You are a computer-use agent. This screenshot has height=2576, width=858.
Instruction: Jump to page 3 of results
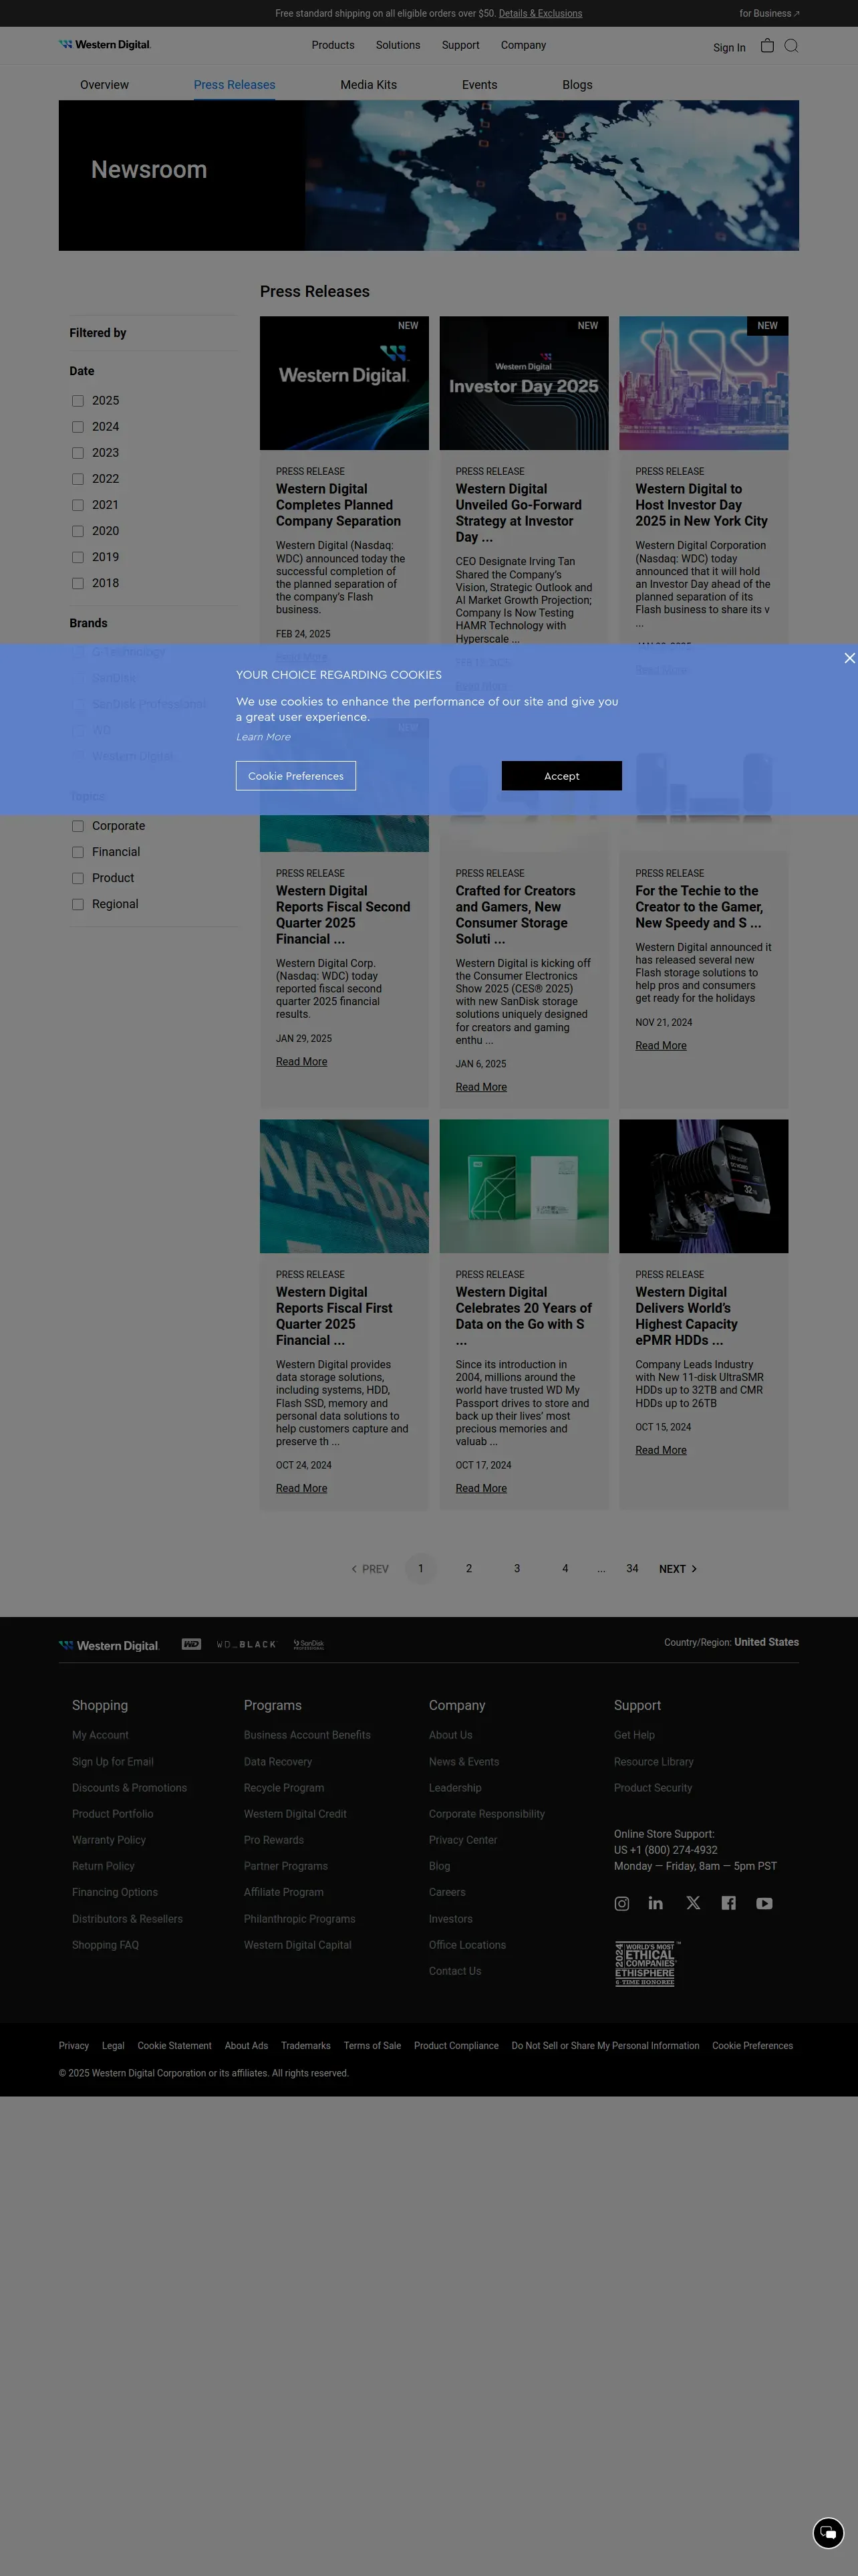(x=517, y=1569)
